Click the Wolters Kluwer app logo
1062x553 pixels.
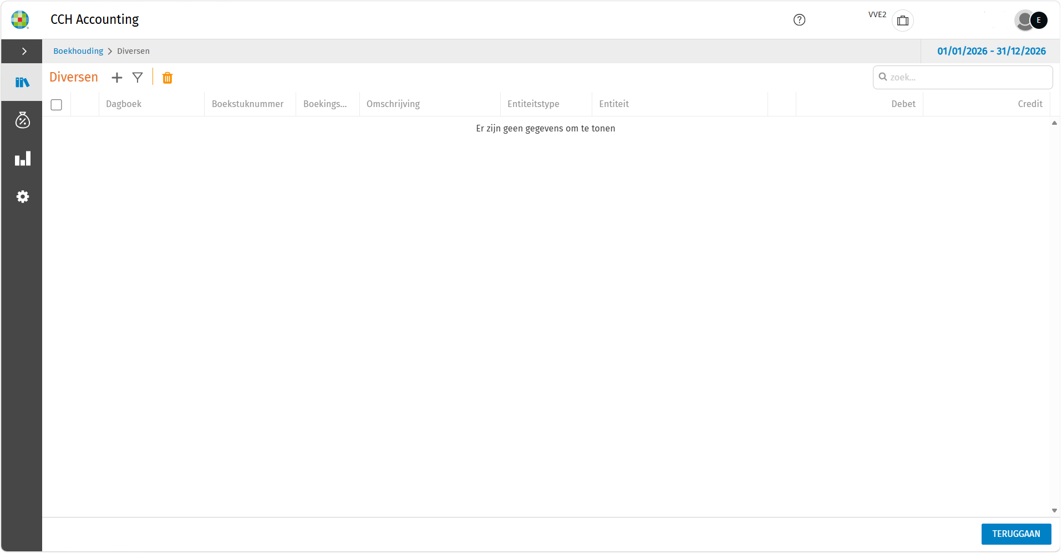pyautogui.click(x=20, y=19)
